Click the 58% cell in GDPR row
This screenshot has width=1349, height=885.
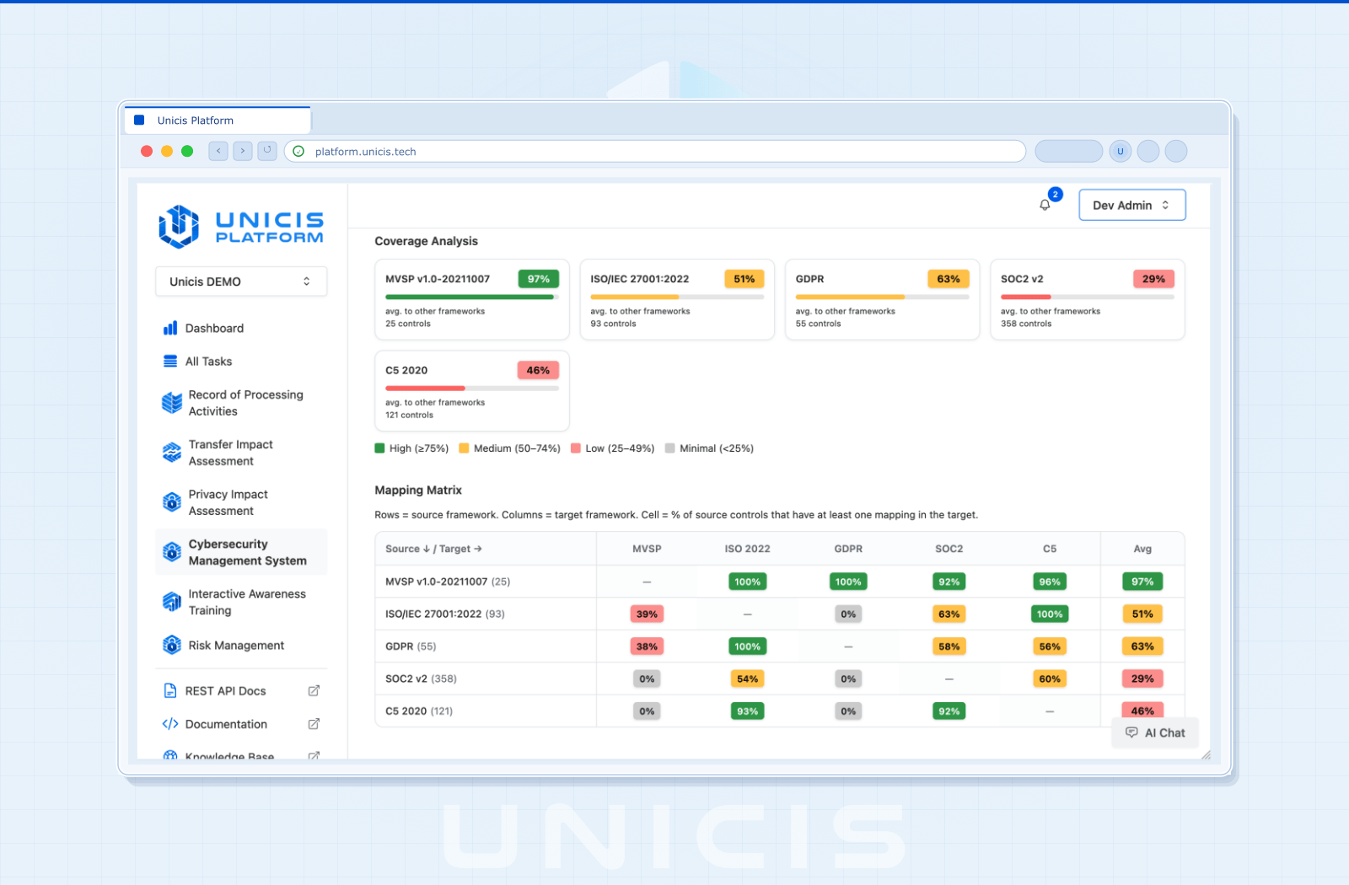pyautogui.click(x=949, y=646)
